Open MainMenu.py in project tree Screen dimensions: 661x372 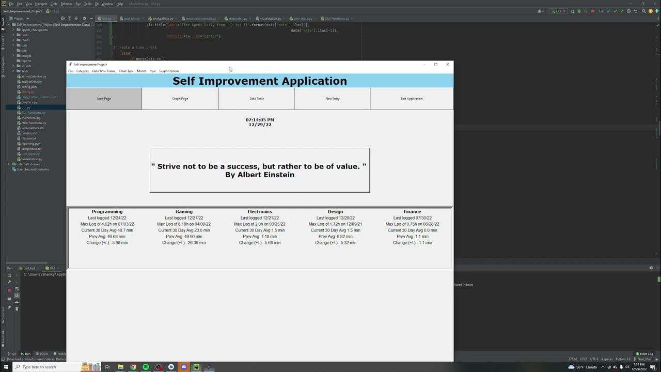(x=31, y=118)
